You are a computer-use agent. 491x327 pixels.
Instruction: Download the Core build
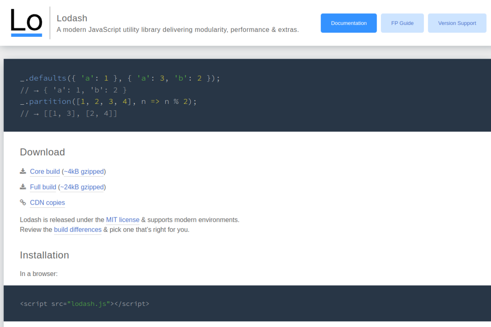(45, 171)
